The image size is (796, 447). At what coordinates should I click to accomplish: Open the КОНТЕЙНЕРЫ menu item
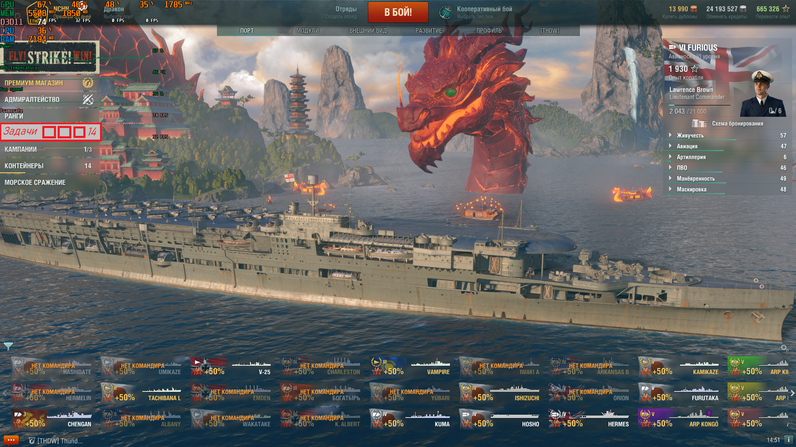click(49, 166)
